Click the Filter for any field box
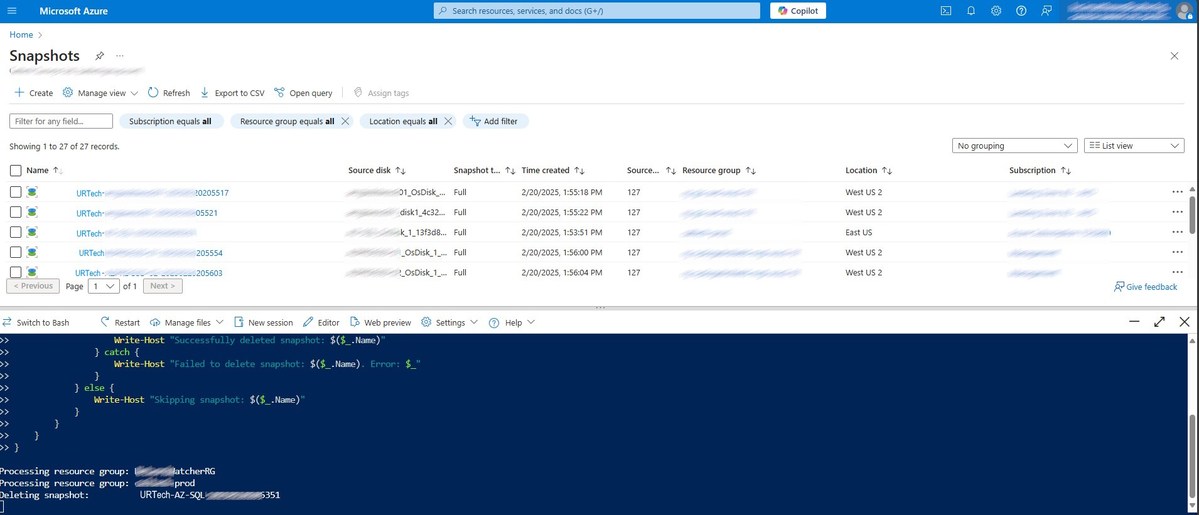Image resolution: width=1199 pixels, height=515 pixels. pos(61,121)
